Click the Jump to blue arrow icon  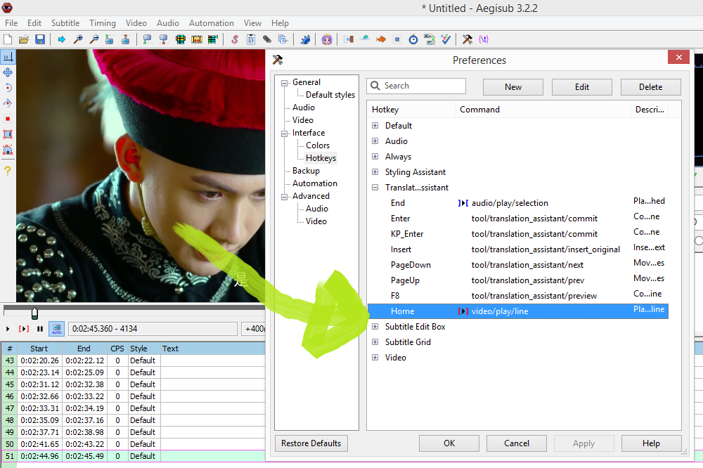point(61,39)
